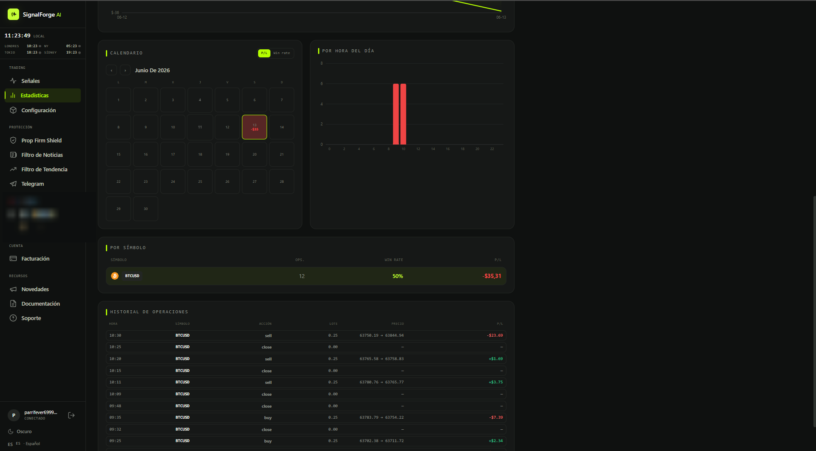Toggle the Oscuro theme setting
This screenshot has width=816, height=451.
20,431
